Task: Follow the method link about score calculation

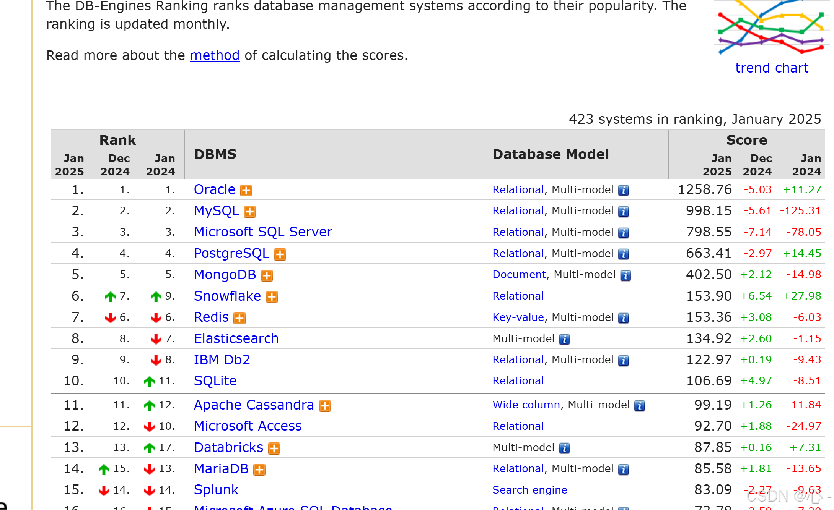Action: tap(215, 56)
